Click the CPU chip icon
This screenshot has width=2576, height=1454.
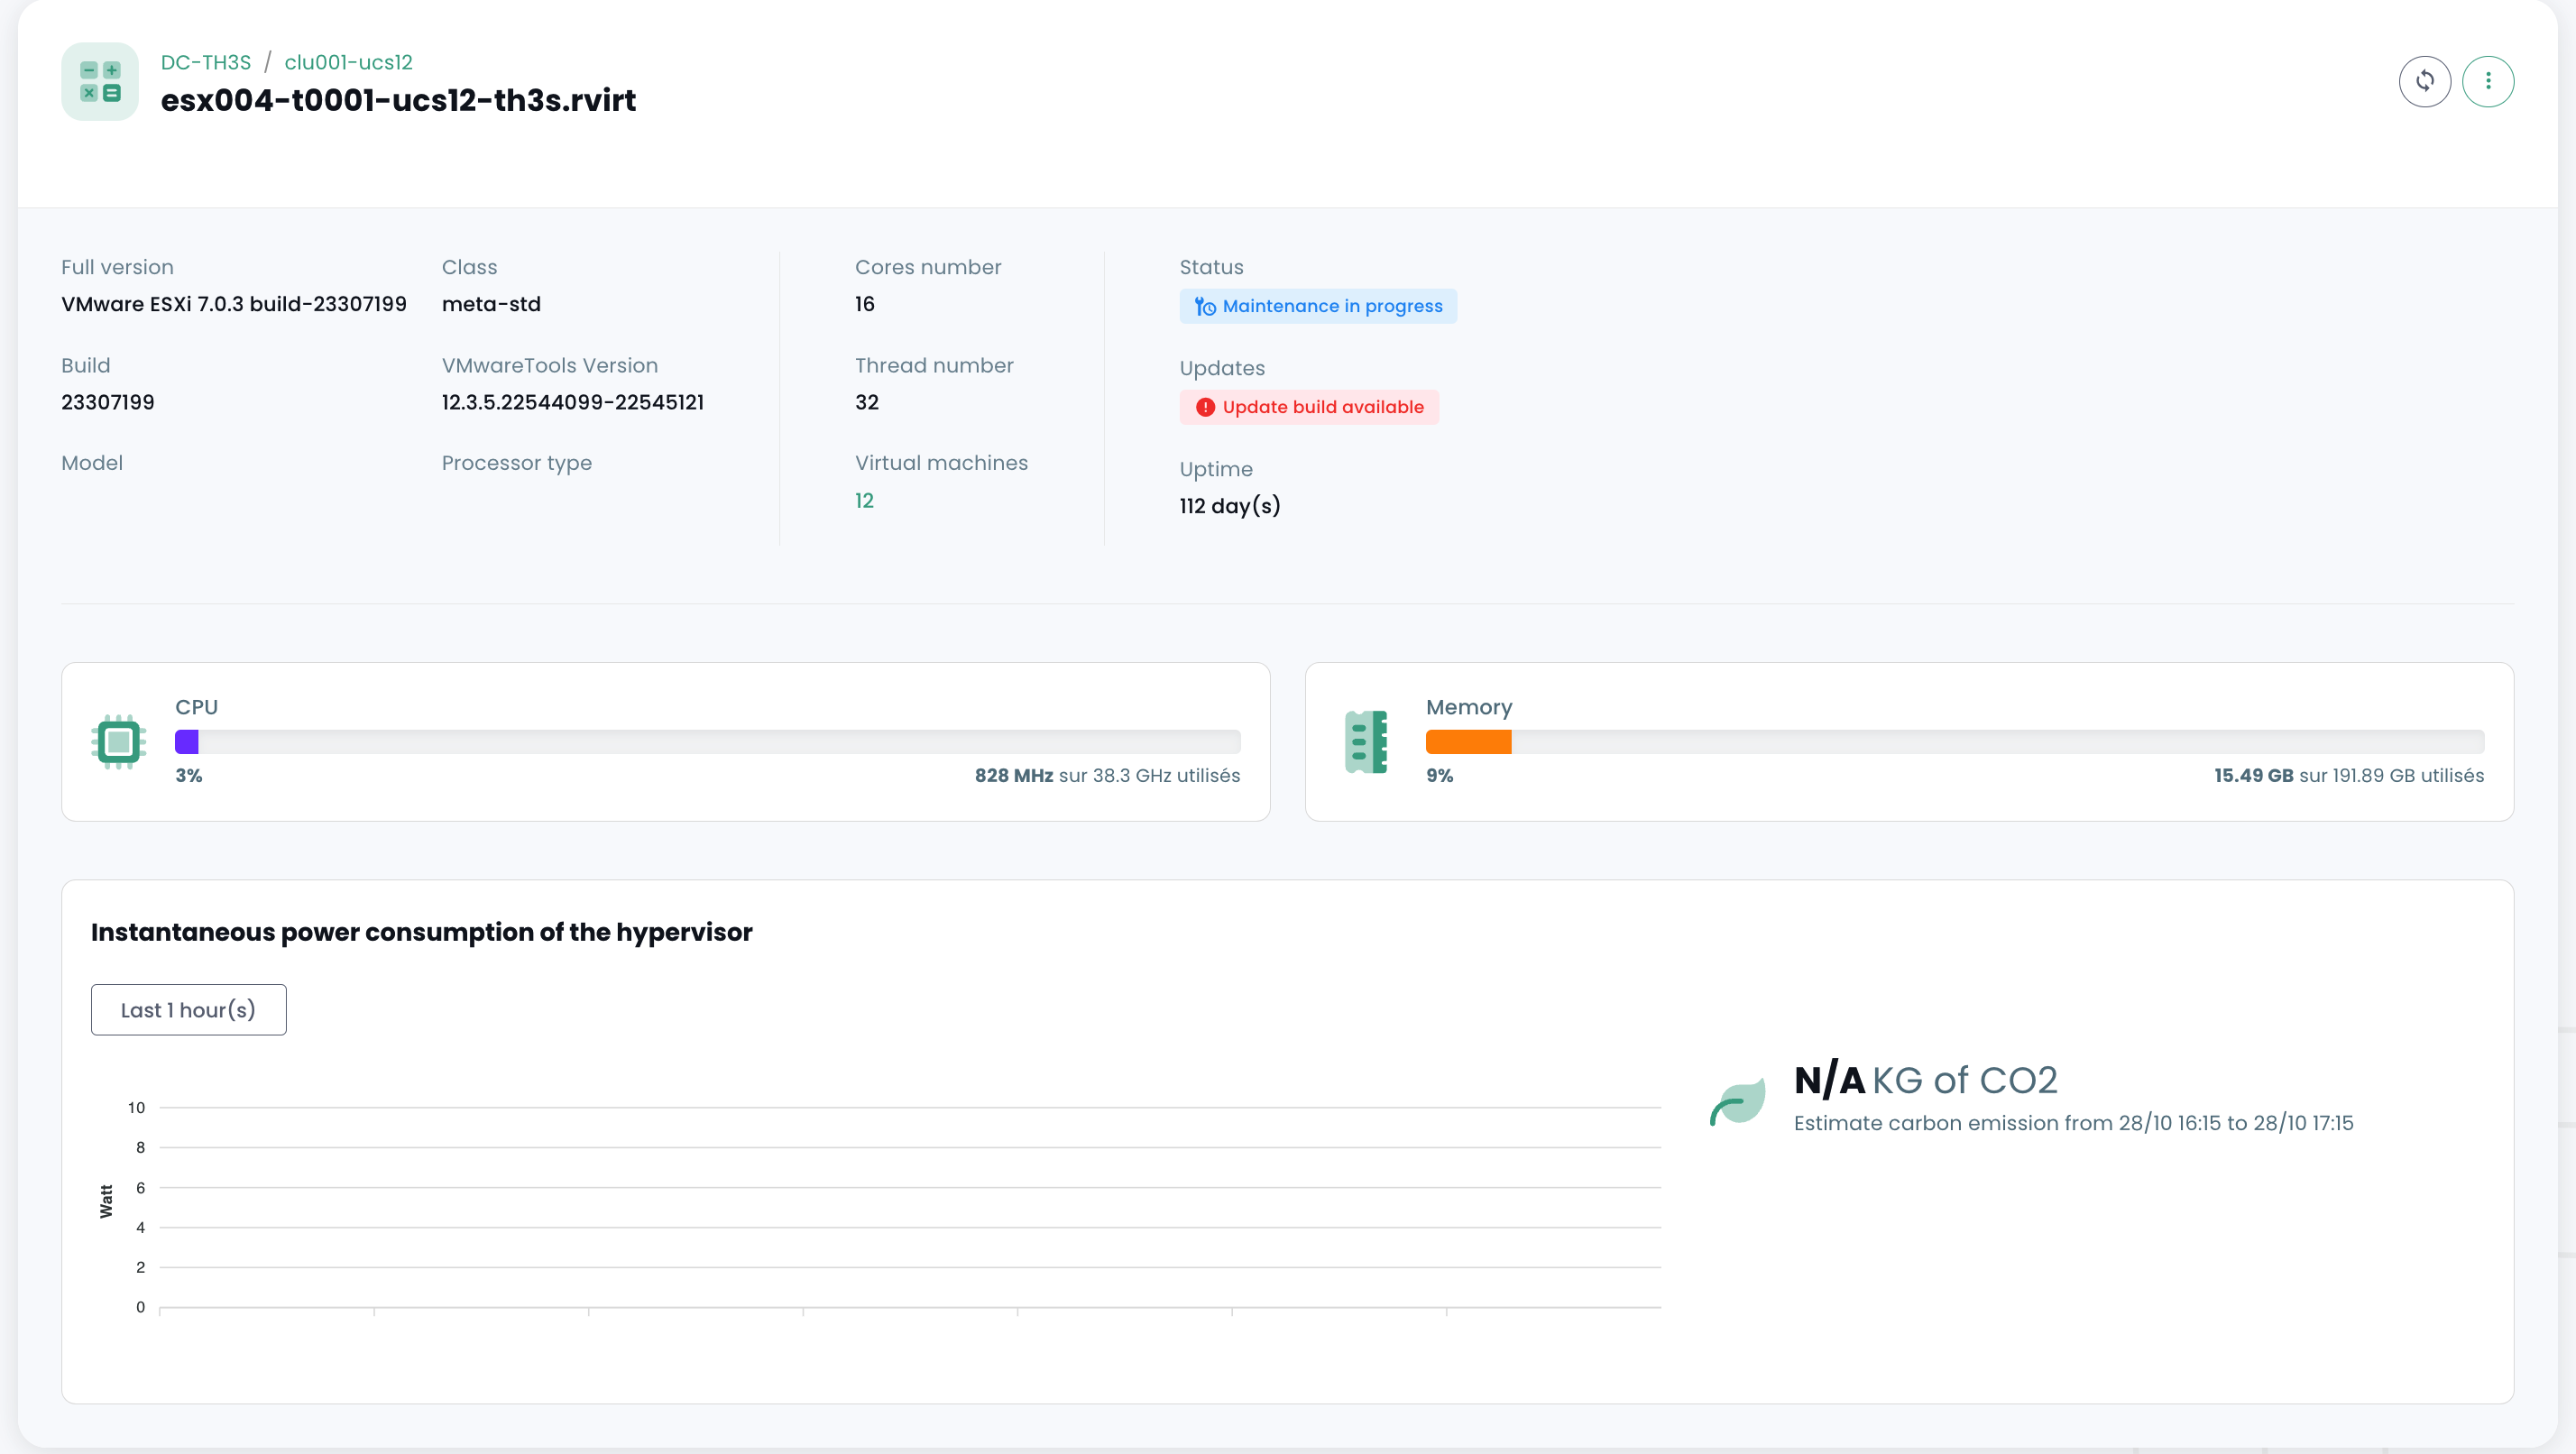(x=118, y=741)
